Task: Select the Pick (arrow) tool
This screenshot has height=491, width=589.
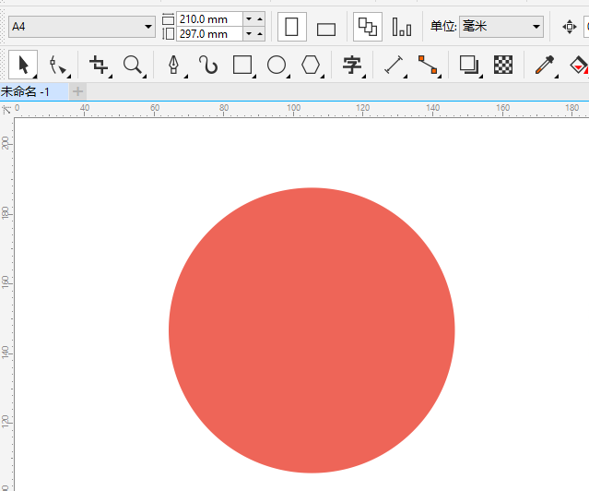Action: coord(23,65)
